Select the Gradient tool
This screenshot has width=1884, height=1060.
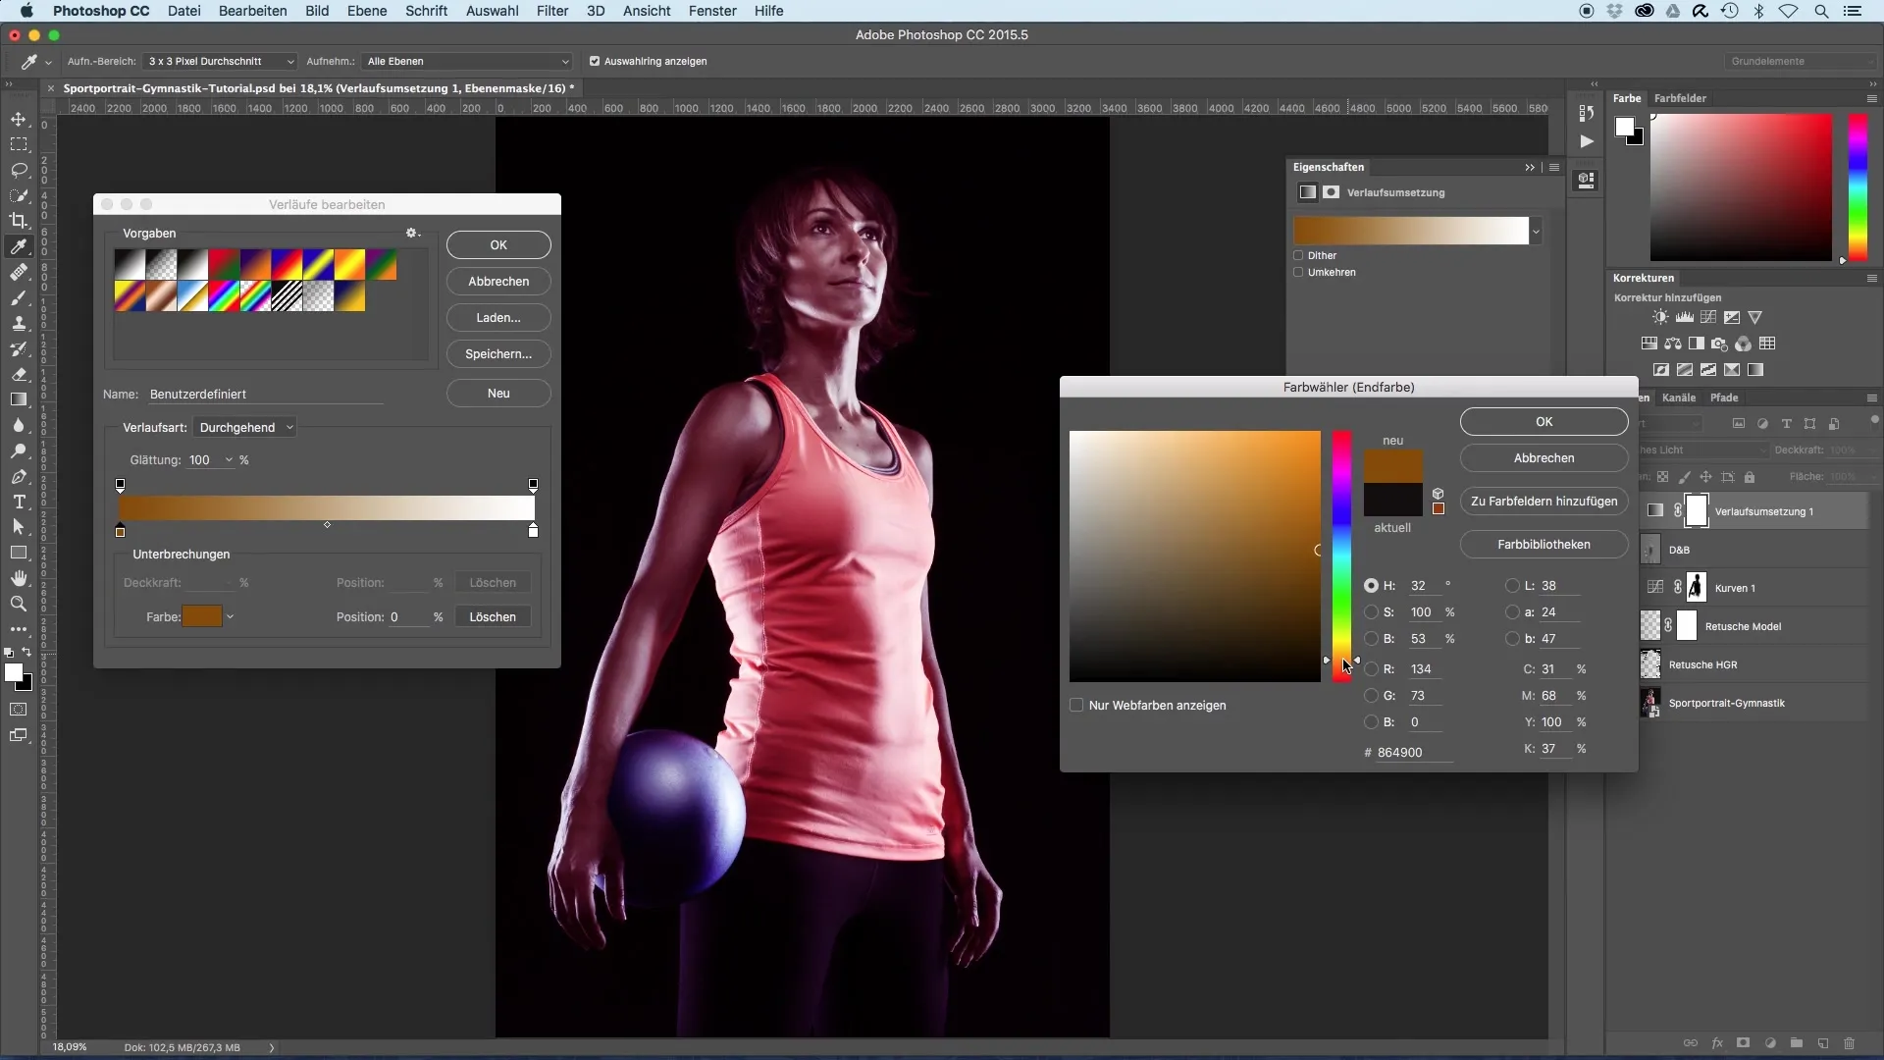pyautogui.click(x=19, y=399)
